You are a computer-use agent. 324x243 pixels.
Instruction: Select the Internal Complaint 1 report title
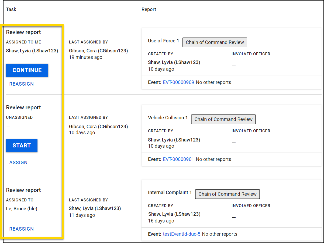[x=169, y=193]
